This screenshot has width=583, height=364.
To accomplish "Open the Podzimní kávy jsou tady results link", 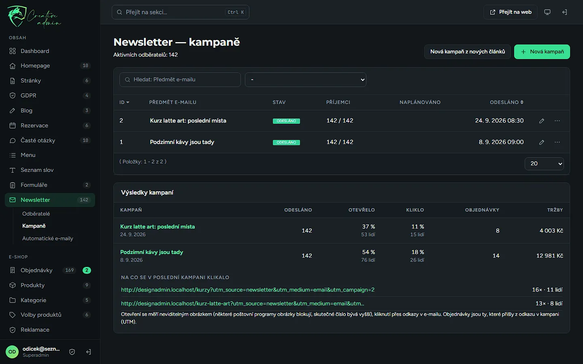I will [151, 252].
